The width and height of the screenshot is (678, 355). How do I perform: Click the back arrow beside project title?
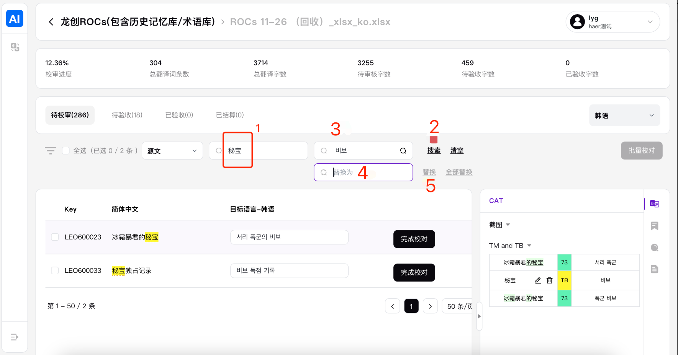(51, 22)
